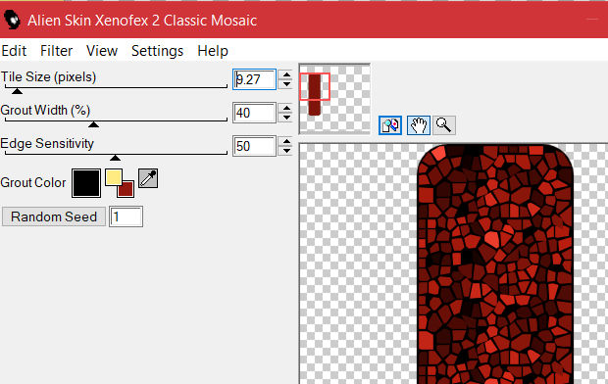Open the Settings menu
Viewport: 608px width, 384px height.
[158, 51]
